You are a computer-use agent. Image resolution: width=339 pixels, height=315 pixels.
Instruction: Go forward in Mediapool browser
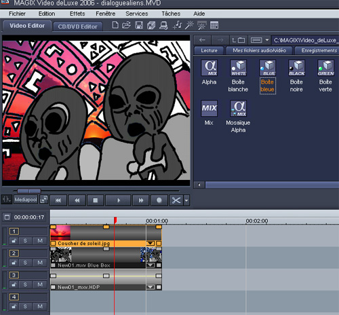(220, 40)
